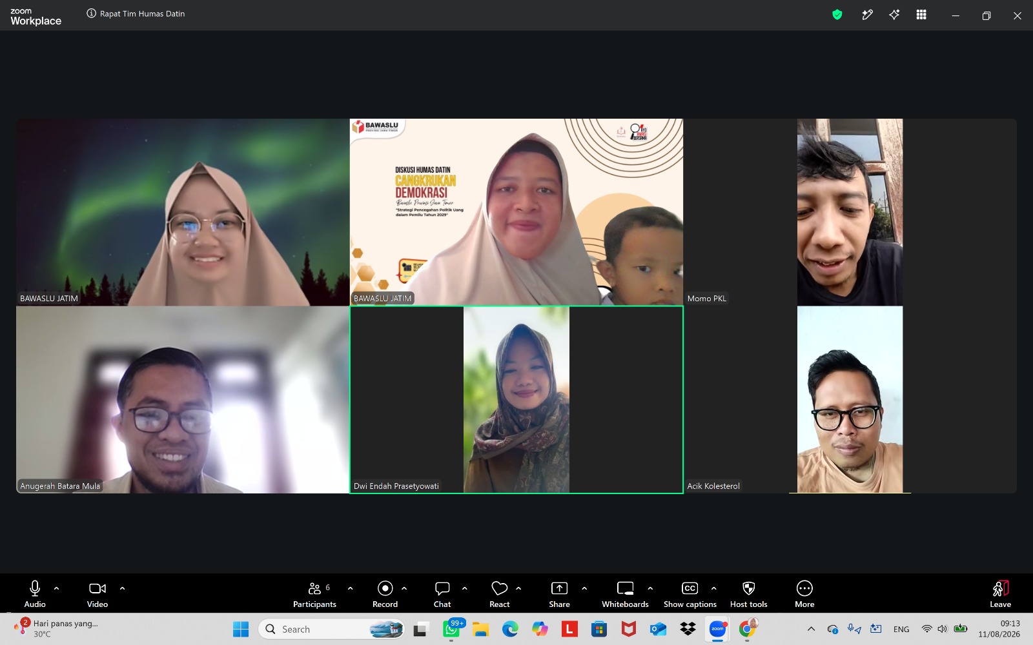Open the volume speaker tray icon

pos(943,629)
